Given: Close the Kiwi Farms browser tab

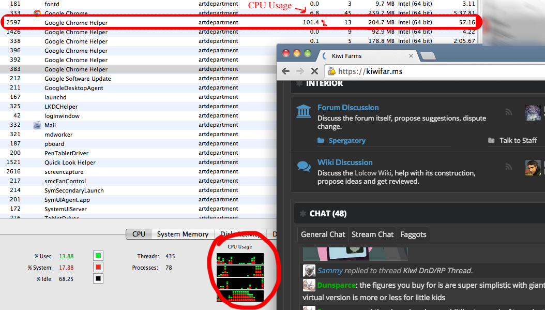Looking at the screenshot, I should click(411, 56).
